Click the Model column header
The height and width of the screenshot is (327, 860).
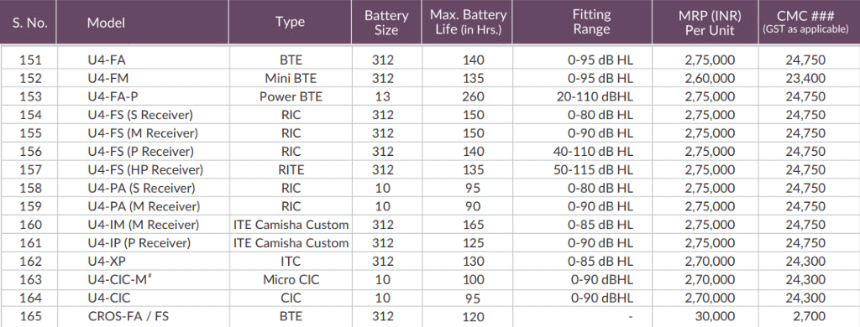[x=106, y=23]
